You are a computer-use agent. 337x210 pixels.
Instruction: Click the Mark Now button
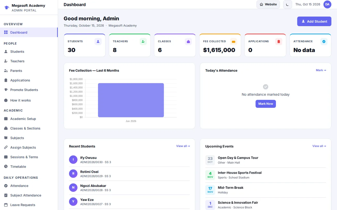[x=266, y=104]
